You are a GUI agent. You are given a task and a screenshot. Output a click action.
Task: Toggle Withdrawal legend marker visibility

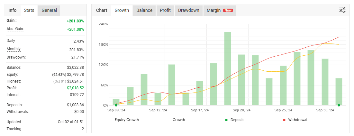click(x=295, y=120)
